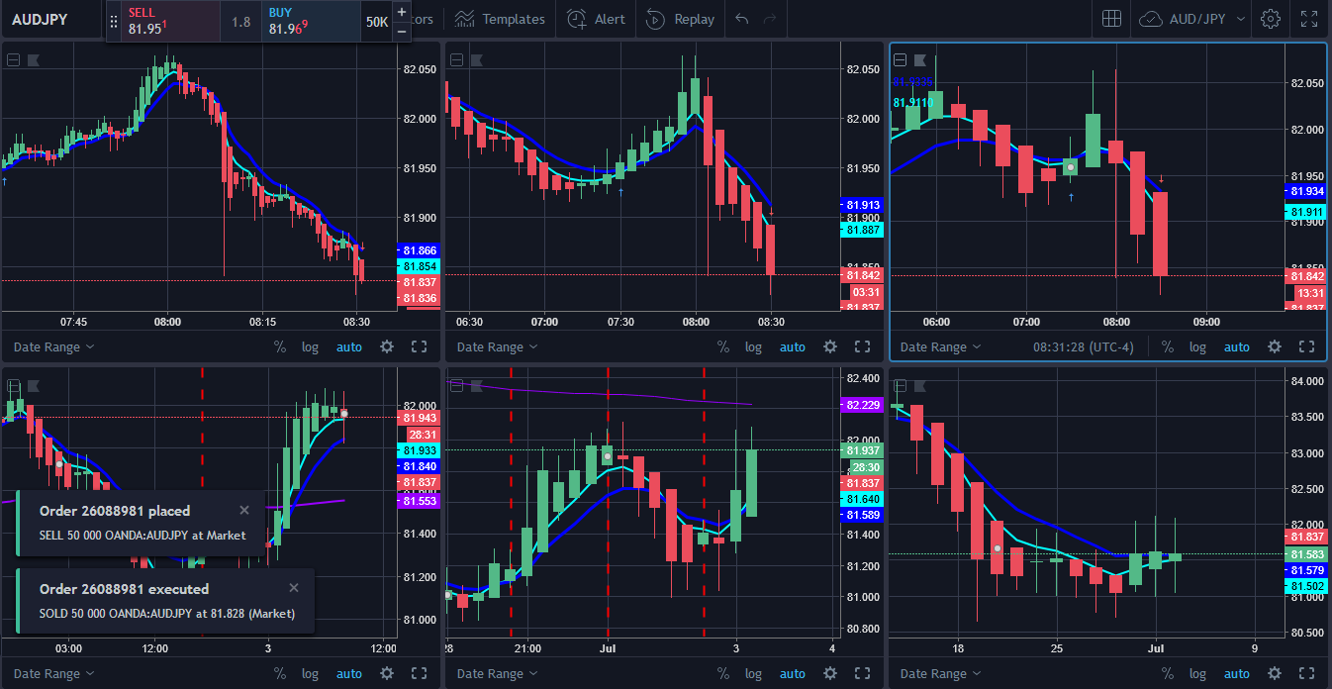Screen dimensions: 1332x689
Task: Expand Date Range on bottom-right chart
Action: pos(941,674)
